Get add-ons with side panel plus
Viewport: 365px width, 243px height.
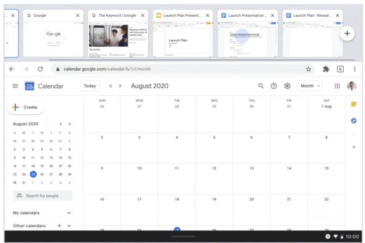[x=354, y=147]
